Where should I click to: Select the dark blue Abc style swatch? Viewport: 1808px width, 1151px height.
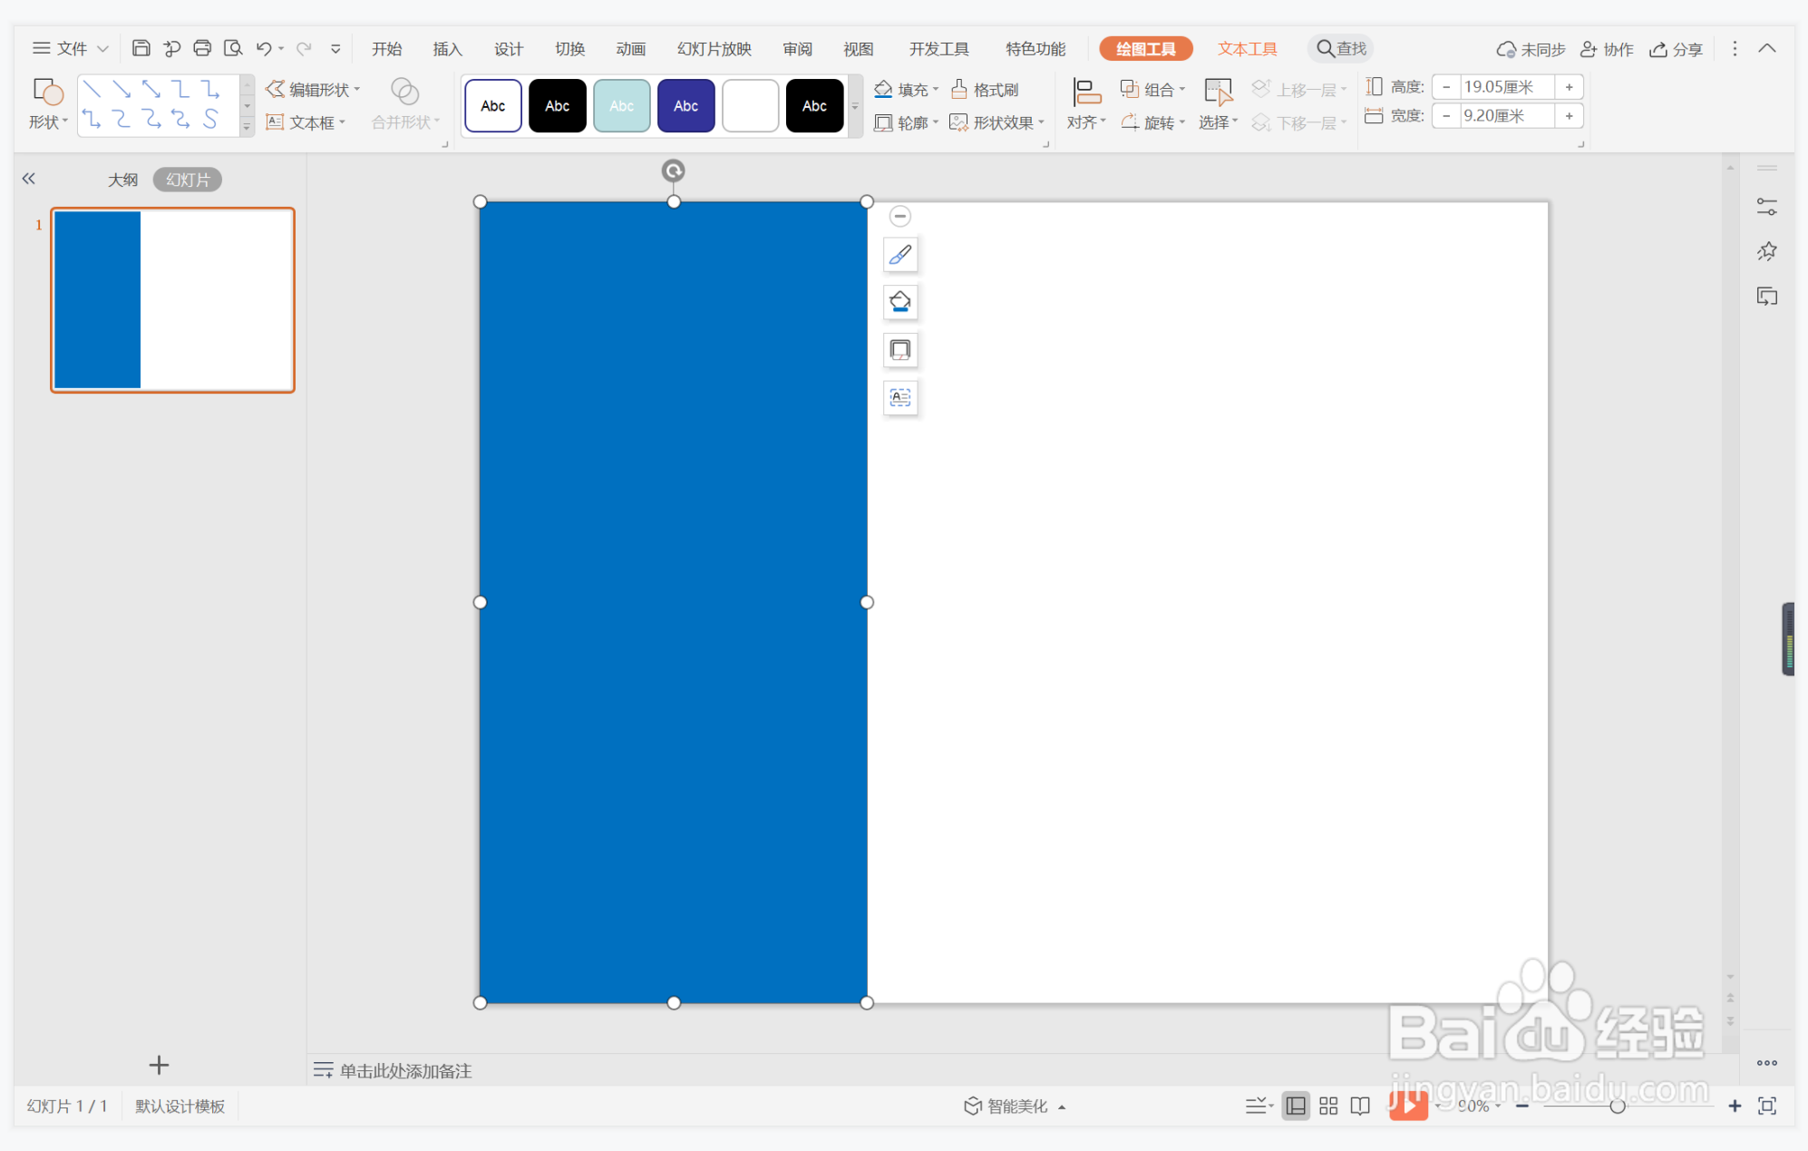point(685,106)
